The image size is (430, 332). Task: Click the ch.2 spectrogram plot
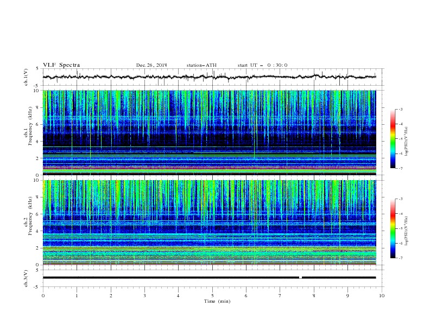coord(210,222)
